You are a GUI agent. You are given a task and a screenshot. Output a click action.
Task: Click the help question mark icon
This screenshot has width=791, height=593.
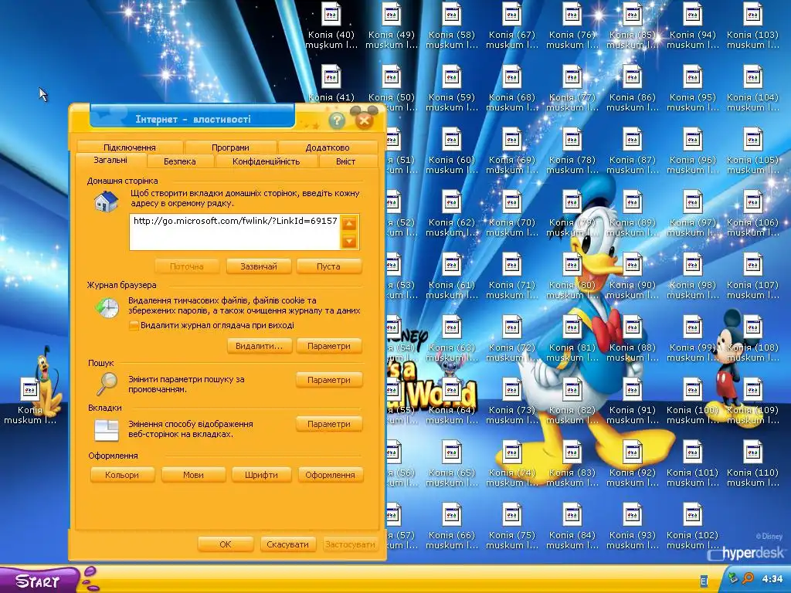pos(337,120)
